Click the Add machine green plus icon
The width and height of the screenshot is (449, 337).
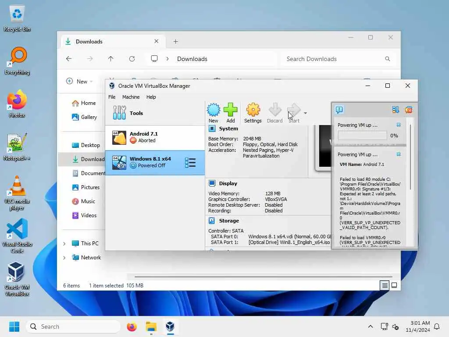[231, 113]
